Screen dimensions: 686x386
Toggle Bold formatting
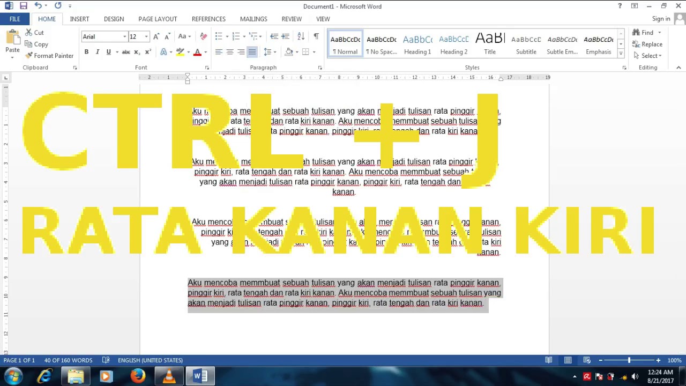(86, 52)
